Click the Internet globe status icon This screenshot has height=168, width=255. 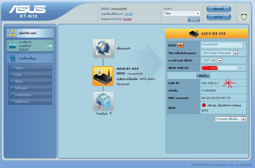coord(103,48)
